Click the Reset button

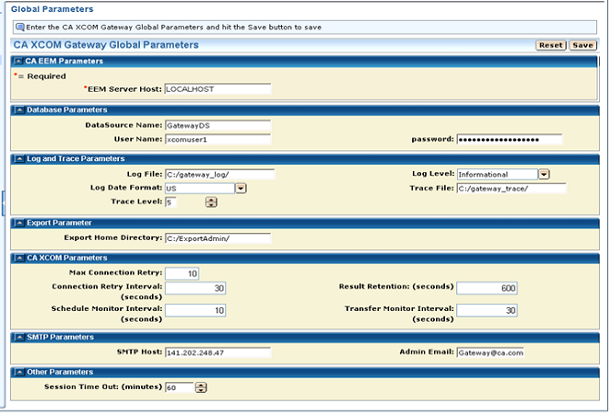click(x=550, y=45)
